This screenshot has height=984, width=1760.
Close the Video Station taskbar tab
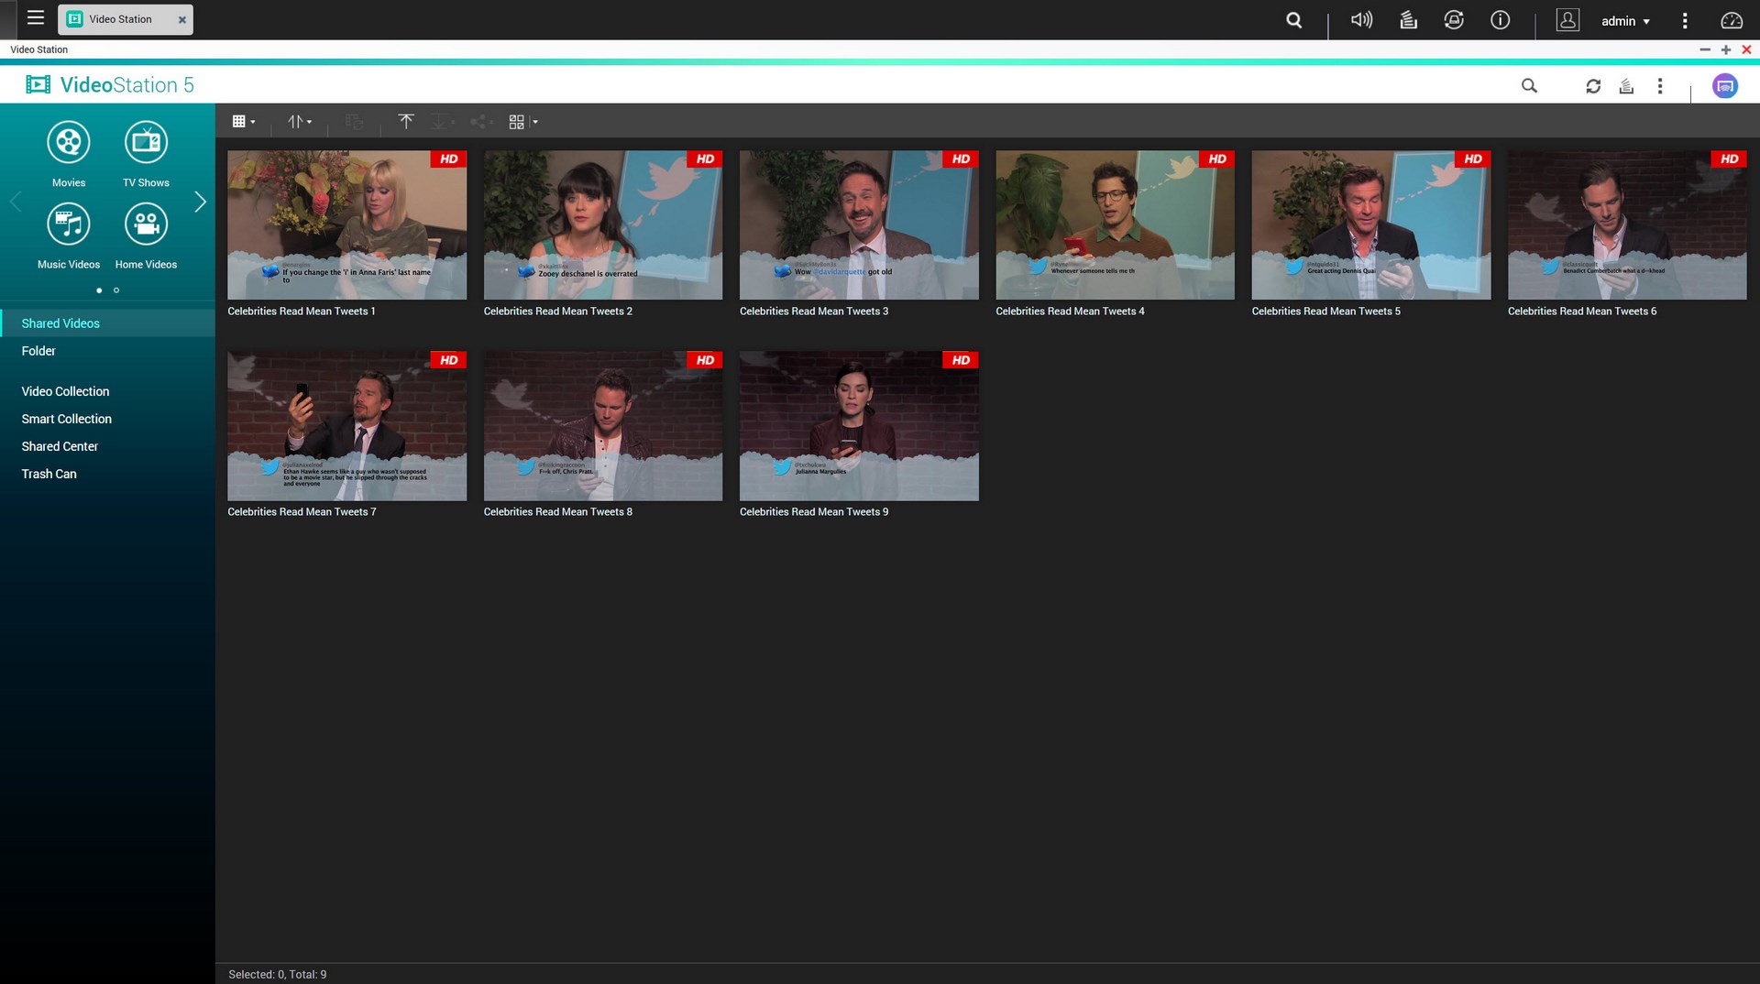coord(181,19)
